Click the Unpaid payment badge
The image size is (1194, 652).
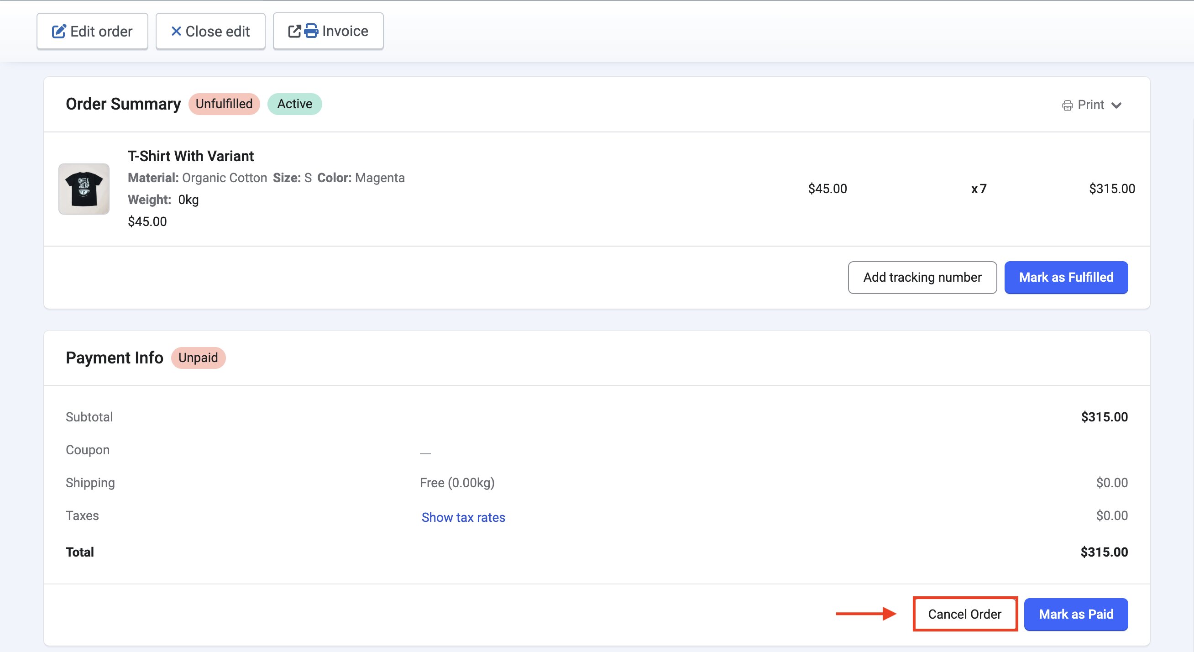point(198,358)
